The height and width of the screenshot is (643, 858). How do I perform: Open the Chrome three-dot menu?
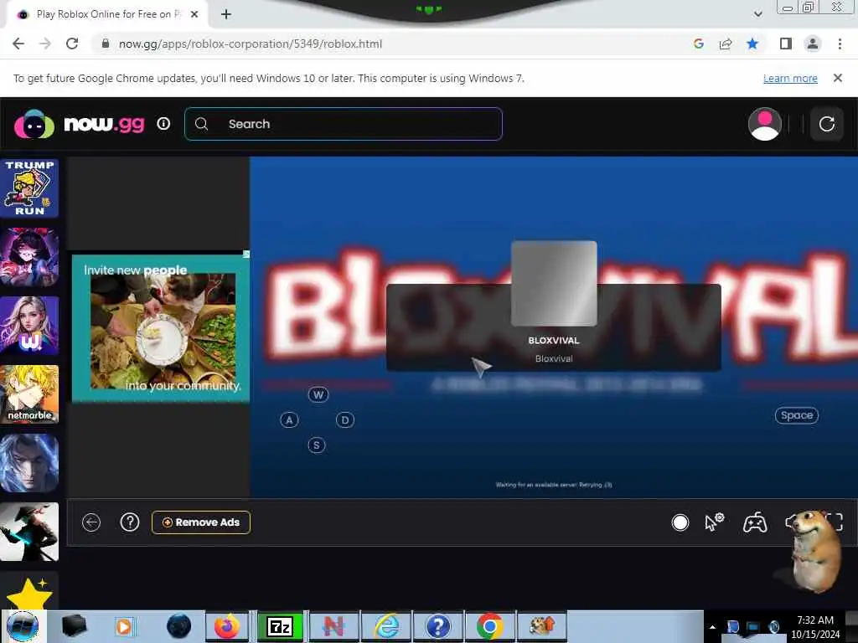pos(840,44)
